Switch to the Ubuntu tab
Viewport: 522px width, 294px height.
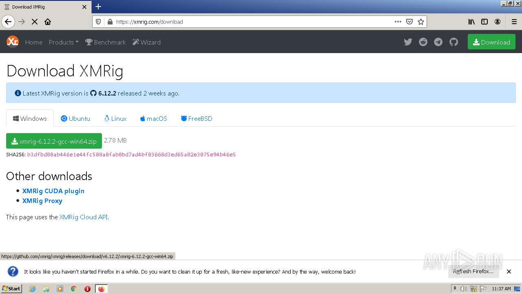(75, 118)
